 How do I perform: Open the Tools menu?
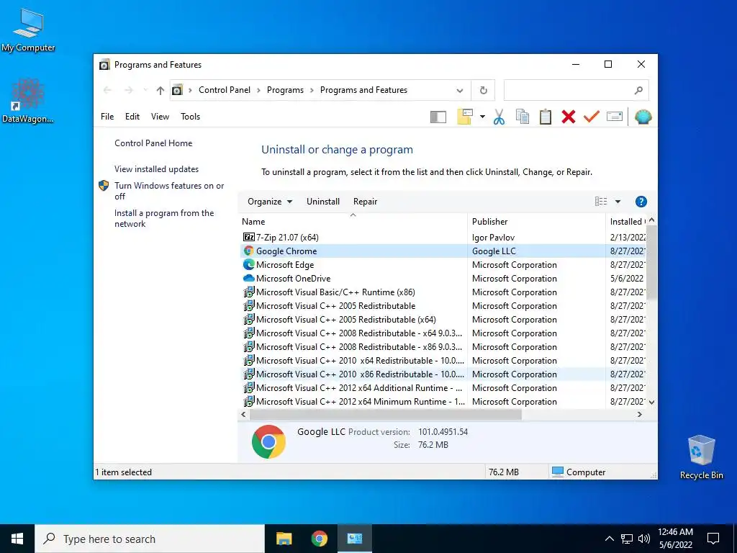point(190,117)
